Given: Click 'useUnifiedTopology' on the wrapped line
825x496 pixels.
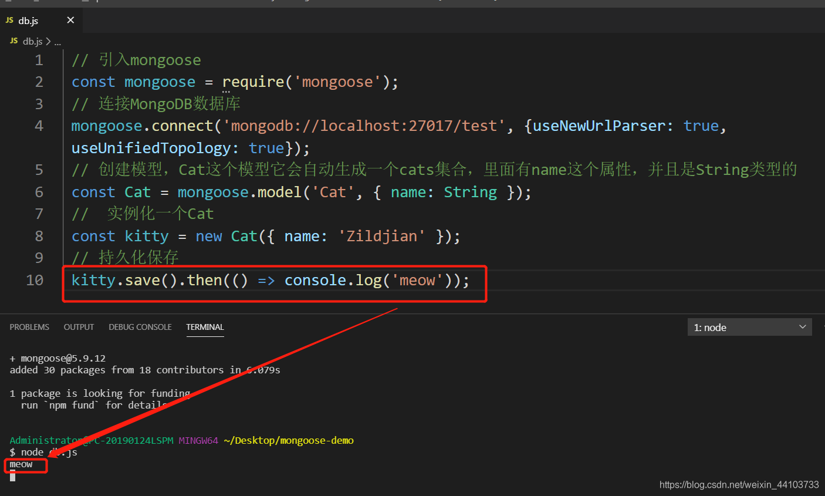Looking at the screenshot, I should pyautogui.click(x=151, y=148).
